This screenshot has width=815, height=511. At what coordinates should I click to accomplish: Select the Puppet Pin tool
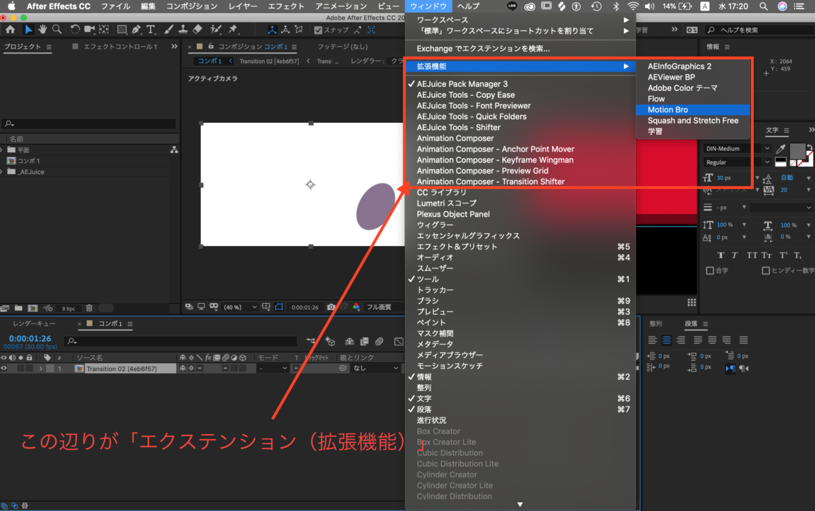(233, 30)
